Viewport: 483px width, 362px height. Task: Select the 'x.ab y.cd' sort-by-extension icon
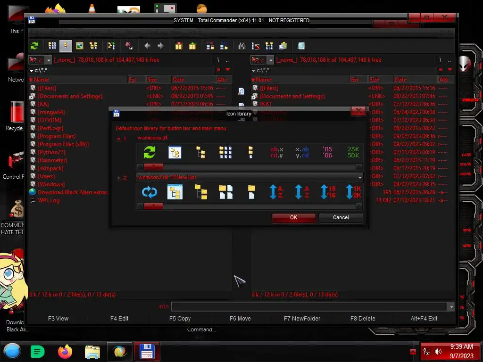click(302, 152)
